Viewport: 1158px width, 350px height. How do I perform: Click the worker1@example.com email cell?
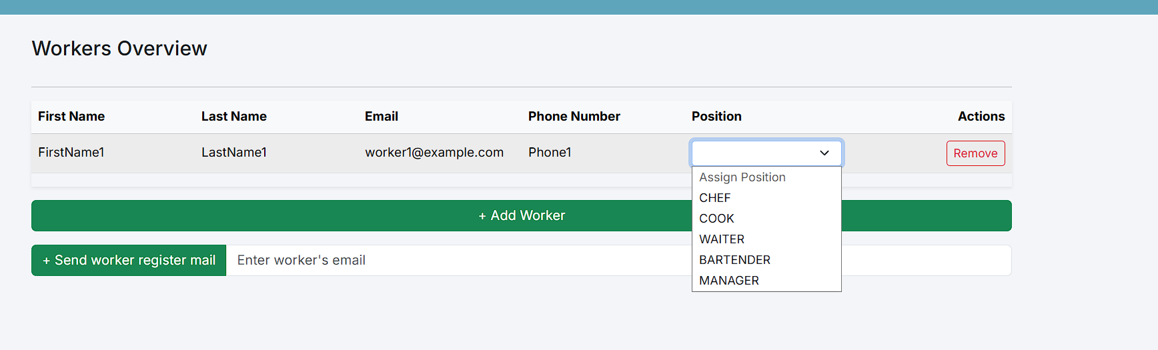coord(434,153)
